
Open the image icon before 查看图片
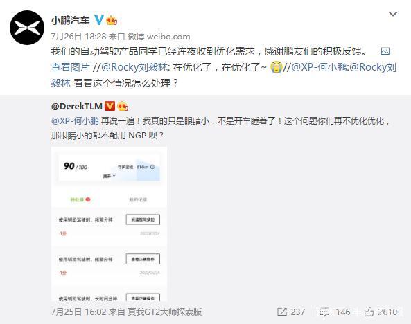coord(385,51)
